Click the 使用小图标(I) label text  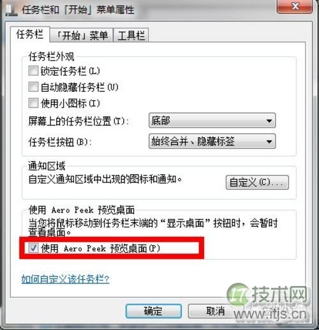click(x=70, y=103)
